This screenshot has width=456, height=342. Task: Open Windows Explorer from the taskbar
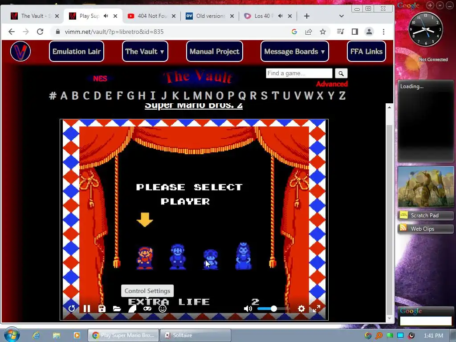[57, 335]
